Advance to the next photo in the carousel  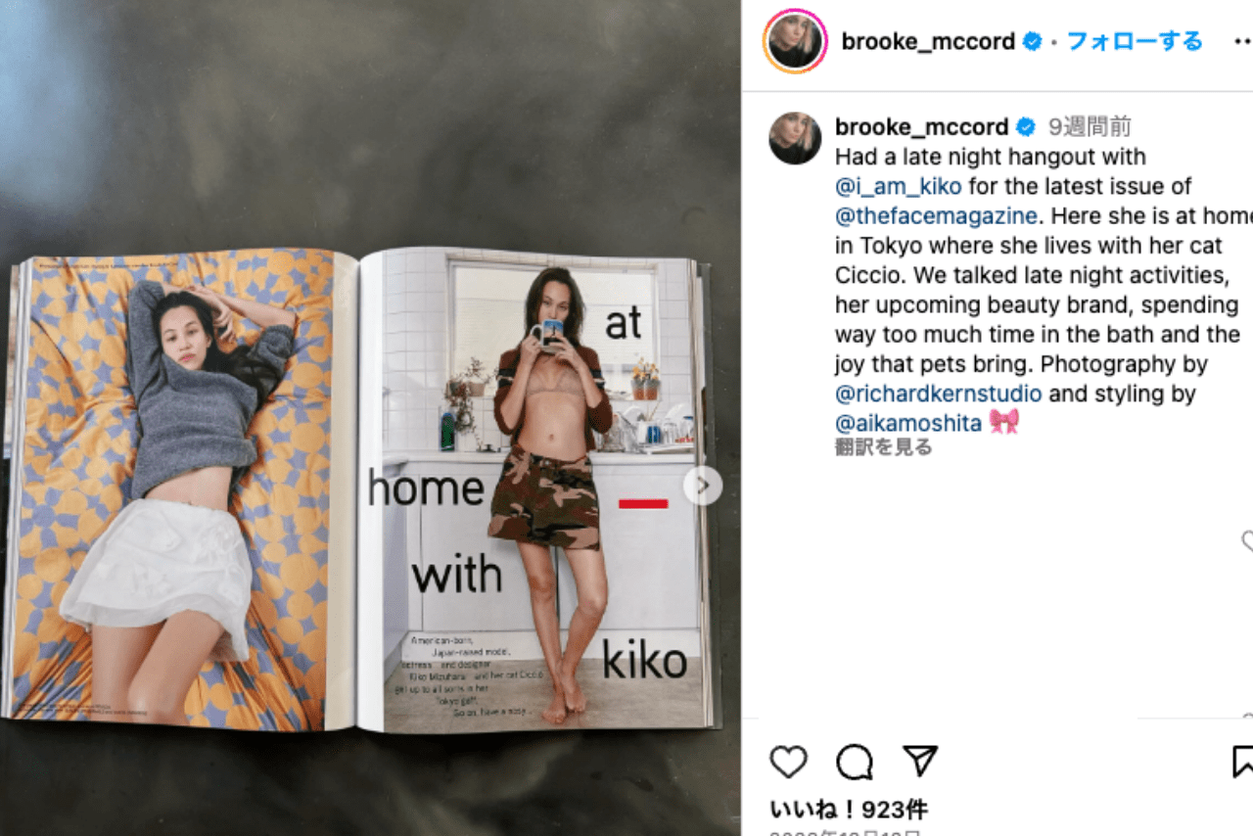[x=703, y=486]
